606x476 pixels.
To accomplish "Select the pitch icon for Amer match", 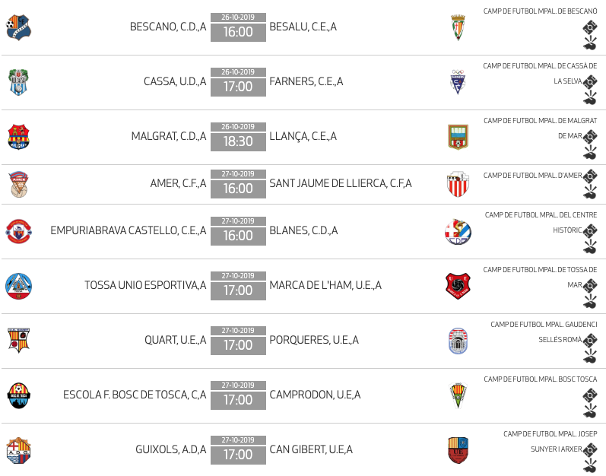I will pyautogui.click(x=589, y=176).
